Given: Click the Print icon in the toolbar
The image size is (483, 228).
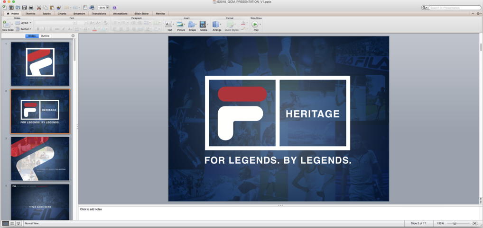Looking at the screenshot, I should [x=31, y=8].
